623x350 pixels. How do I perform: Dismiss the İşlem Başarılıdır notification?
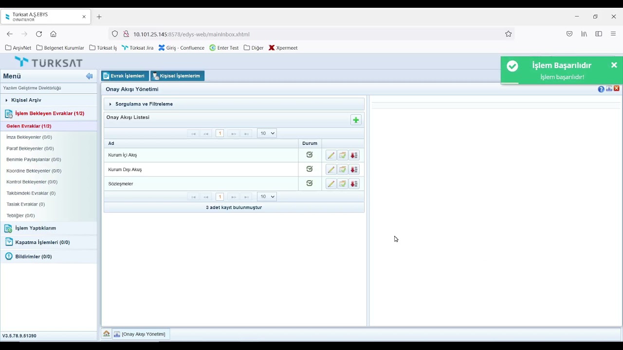[x=614, y=65]
